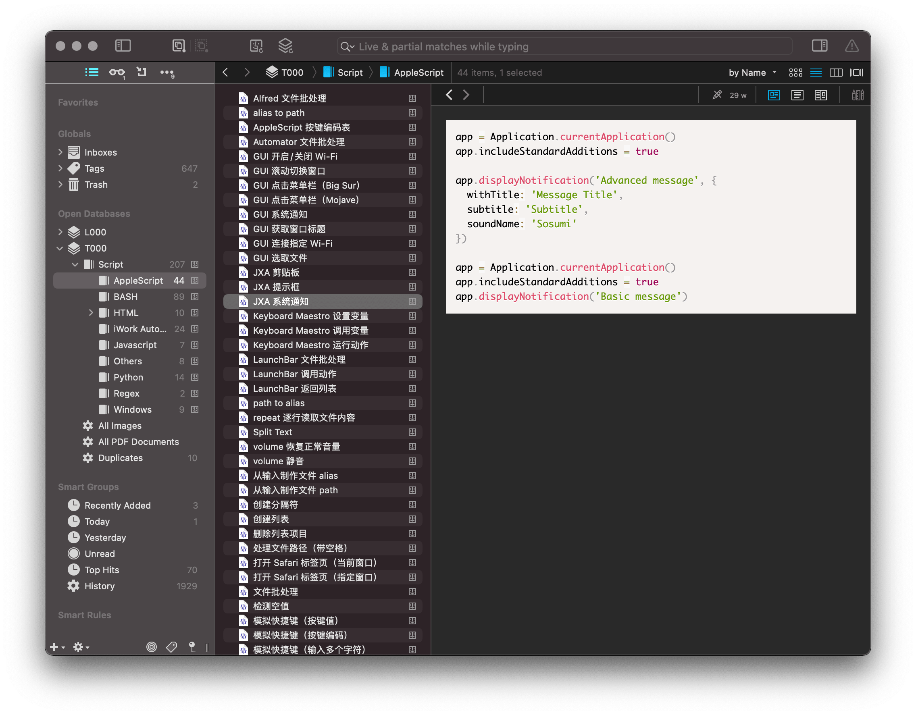Select the BASH group
The image size is (916, 715).
pos(130,297)
